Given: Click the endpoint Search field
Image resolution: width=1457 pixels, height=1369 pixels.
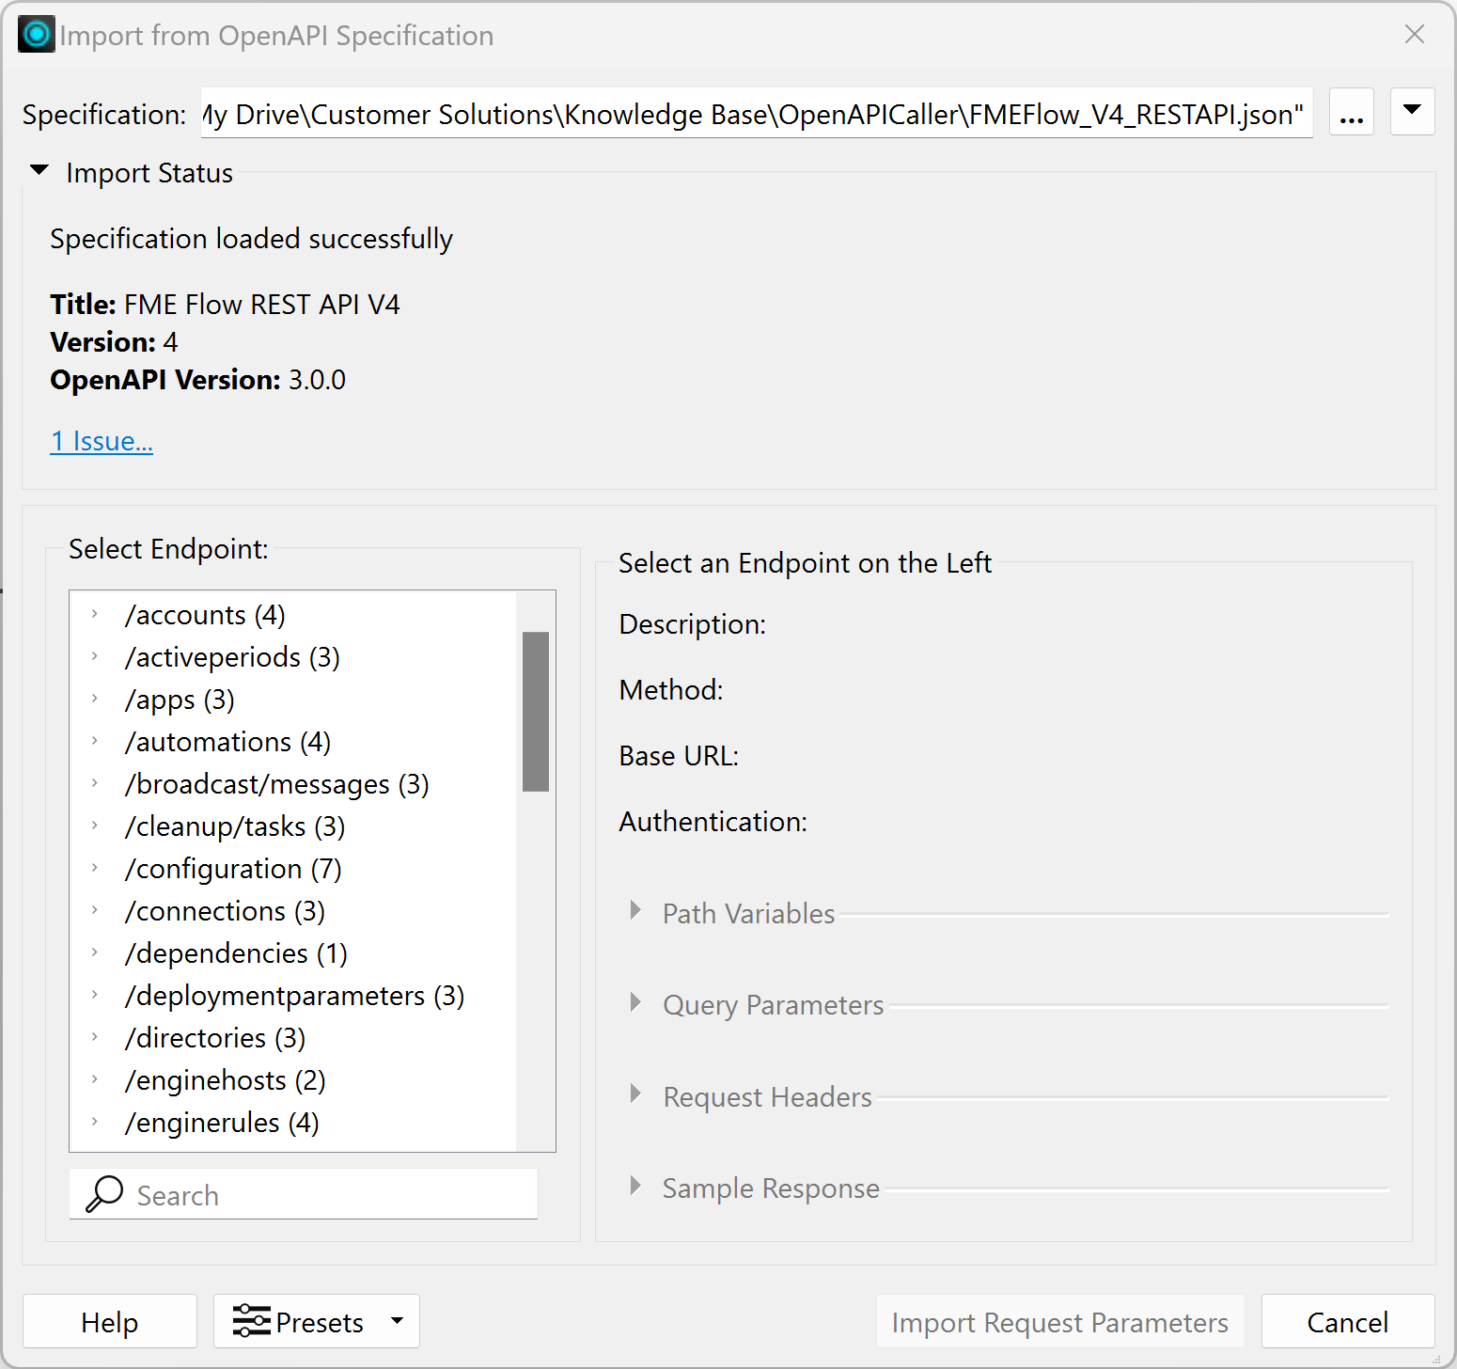Looking at the screenshot, I should pyautogui.click(x=329, y=1195).
